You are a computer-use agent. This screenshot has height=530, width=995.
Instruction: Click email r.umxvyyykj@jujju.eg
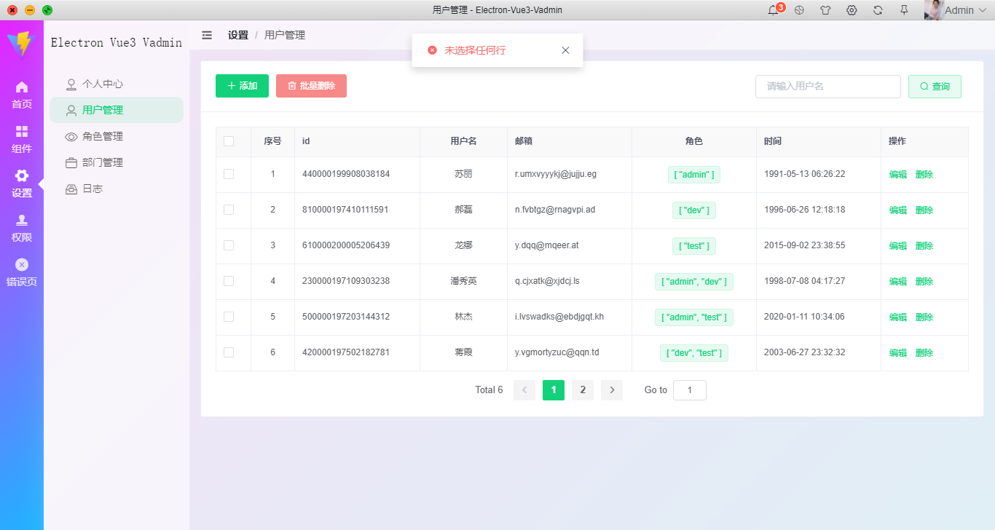pyautogui.click(x=556, y=174)
